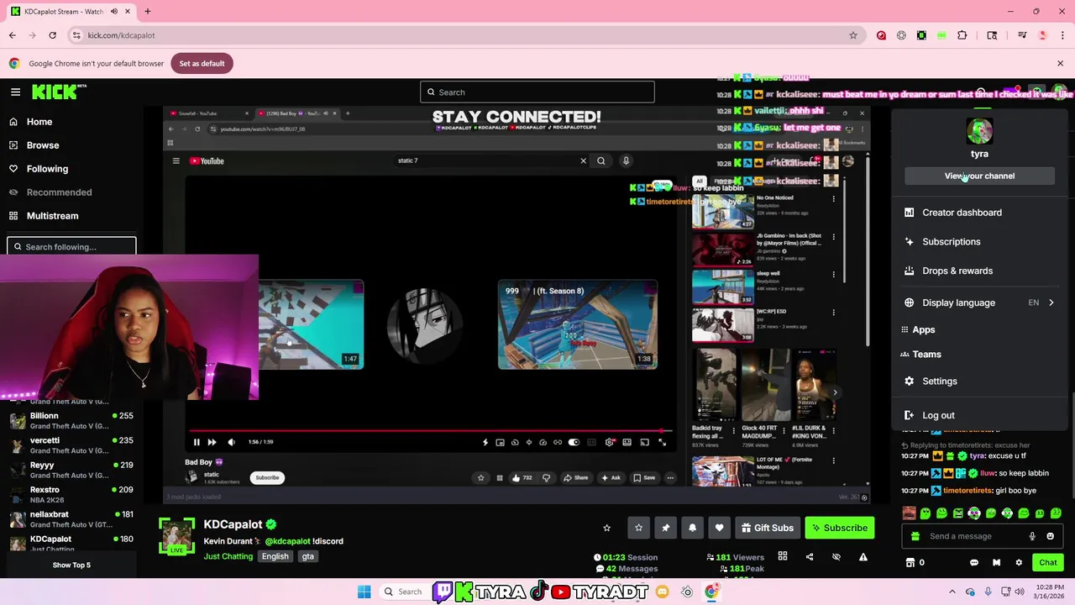Click the Chrome icon in the taskbar
Image resolution: width=1075 pixels, height=605 pixels.
tap(711, 592)
